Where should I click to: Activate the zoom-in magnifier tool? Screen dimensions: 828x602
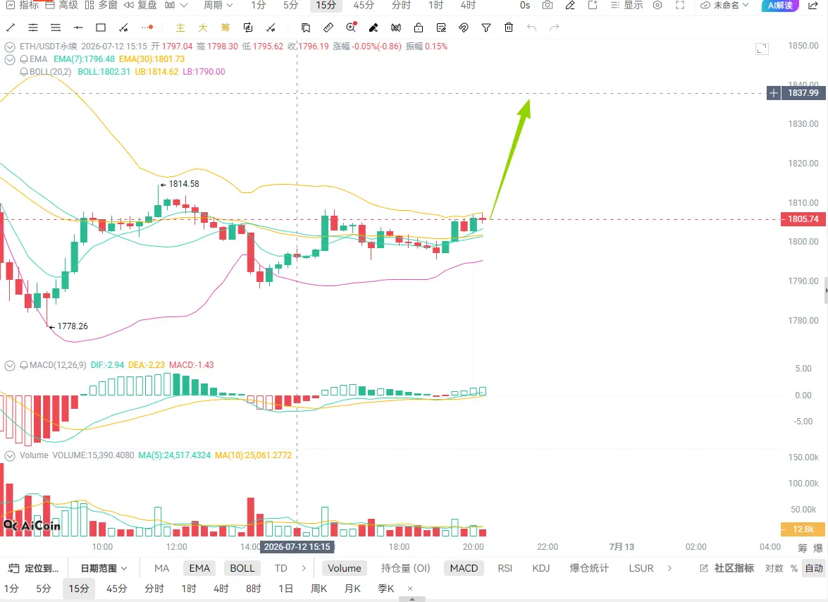(x=351, y=27)
